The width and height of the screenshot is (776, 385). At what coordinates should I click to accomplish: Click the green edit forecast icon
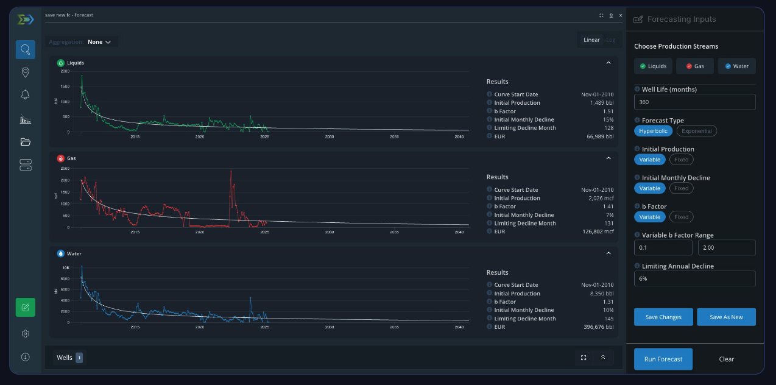tap(26, 308)
